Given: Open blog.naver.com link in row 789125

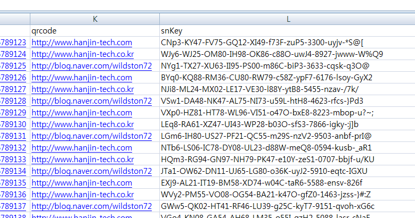Looking at the screenshot, I should pyautogui.click(x=92, y=66).
